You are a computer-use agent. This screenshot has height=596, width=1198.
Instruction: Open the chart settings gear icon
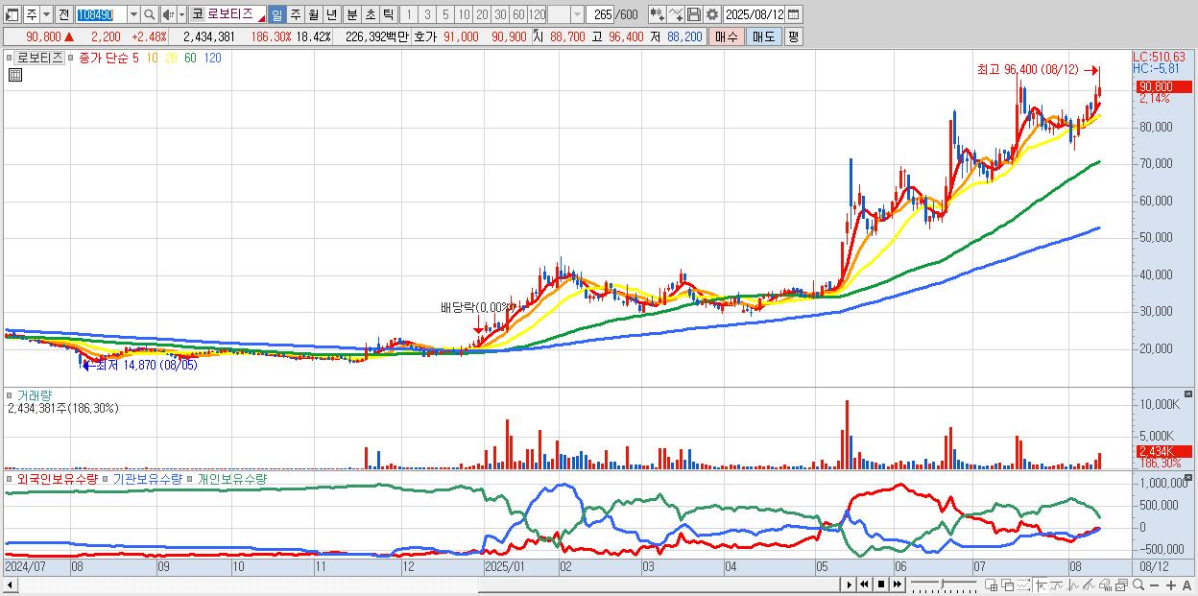pyautogui.click(x=712, y=14)
